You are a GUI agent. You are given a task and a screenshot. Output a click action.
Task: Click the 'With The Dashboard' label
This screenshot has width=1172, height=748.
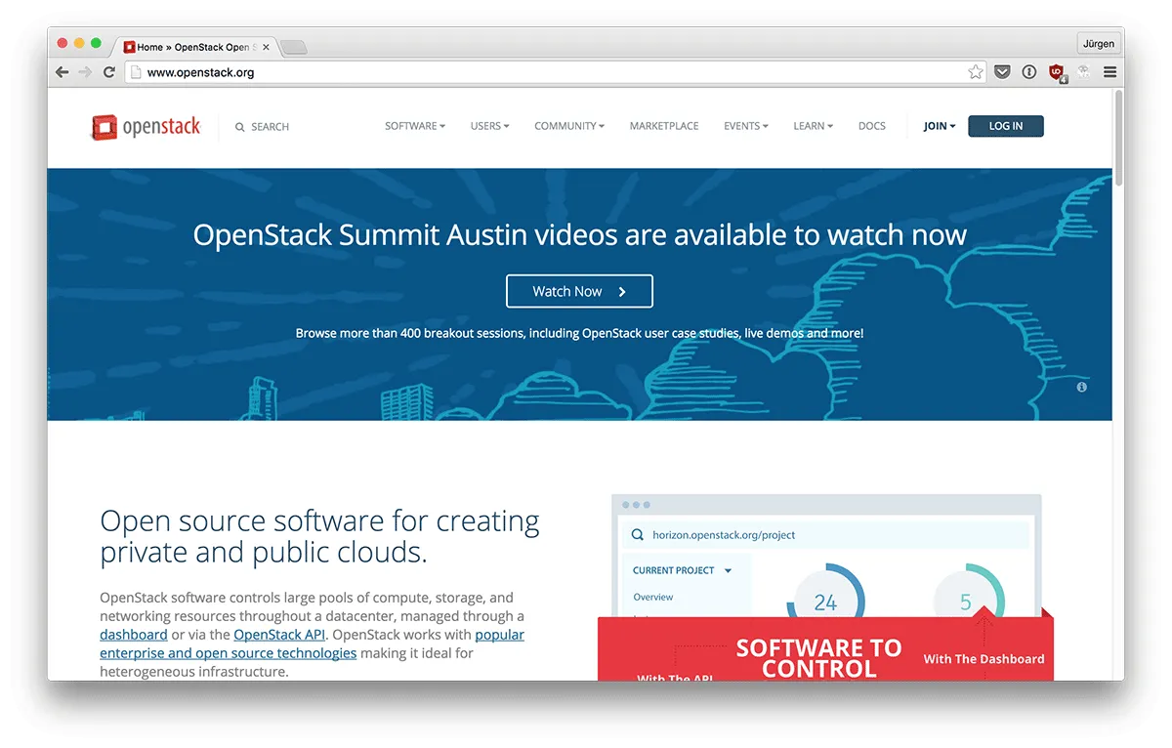tap(984, 659)
